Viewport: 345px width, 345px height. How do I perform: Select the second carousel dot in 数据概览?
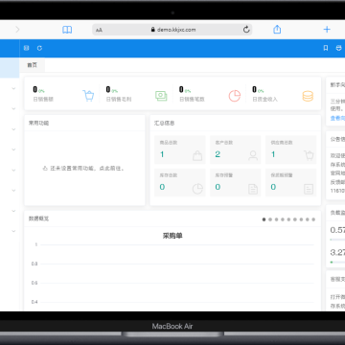(270, 219)
